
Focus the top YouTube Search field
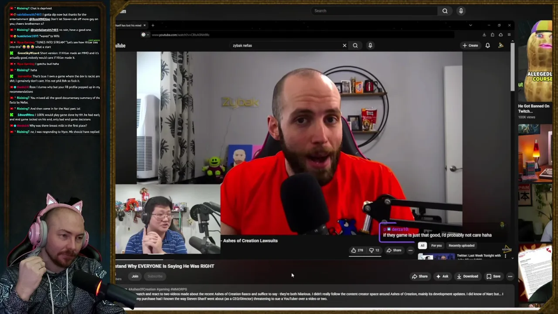point(375,11)
